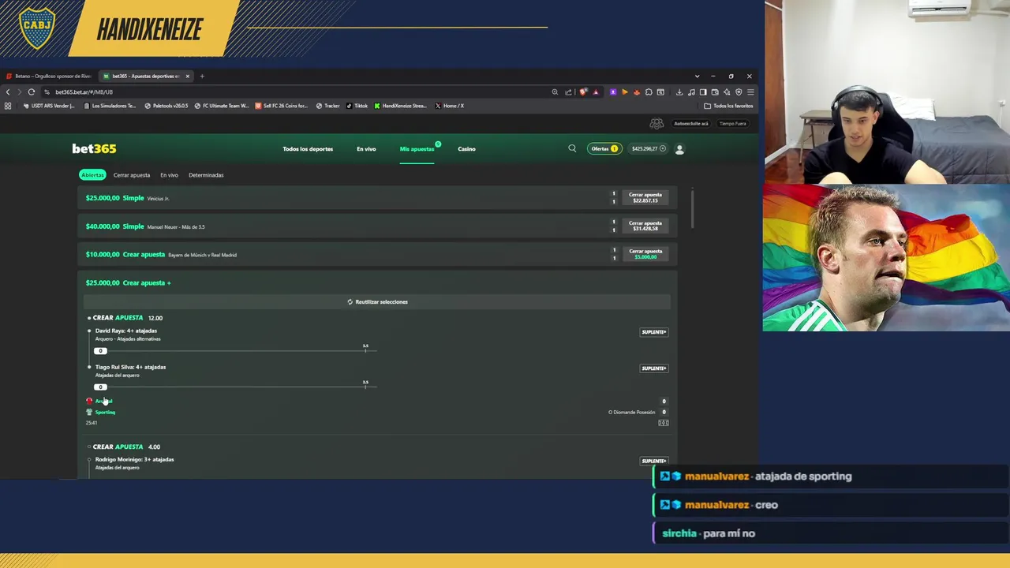This screenshot has height=568, width=1010.
Task: Select the Determinadas filter tab
Action: [206, 175]
